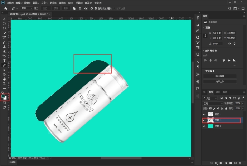Image resolution: width=247 pixels, height=166 pixels.
Task: Flip horizontal in Properties panel
Action: coord(229,44)
